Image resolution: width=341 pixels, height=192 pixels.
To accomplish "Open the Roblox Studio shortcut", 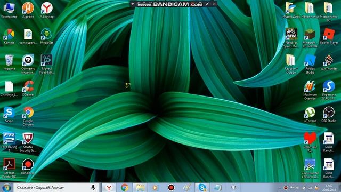I will click(310, 64).
